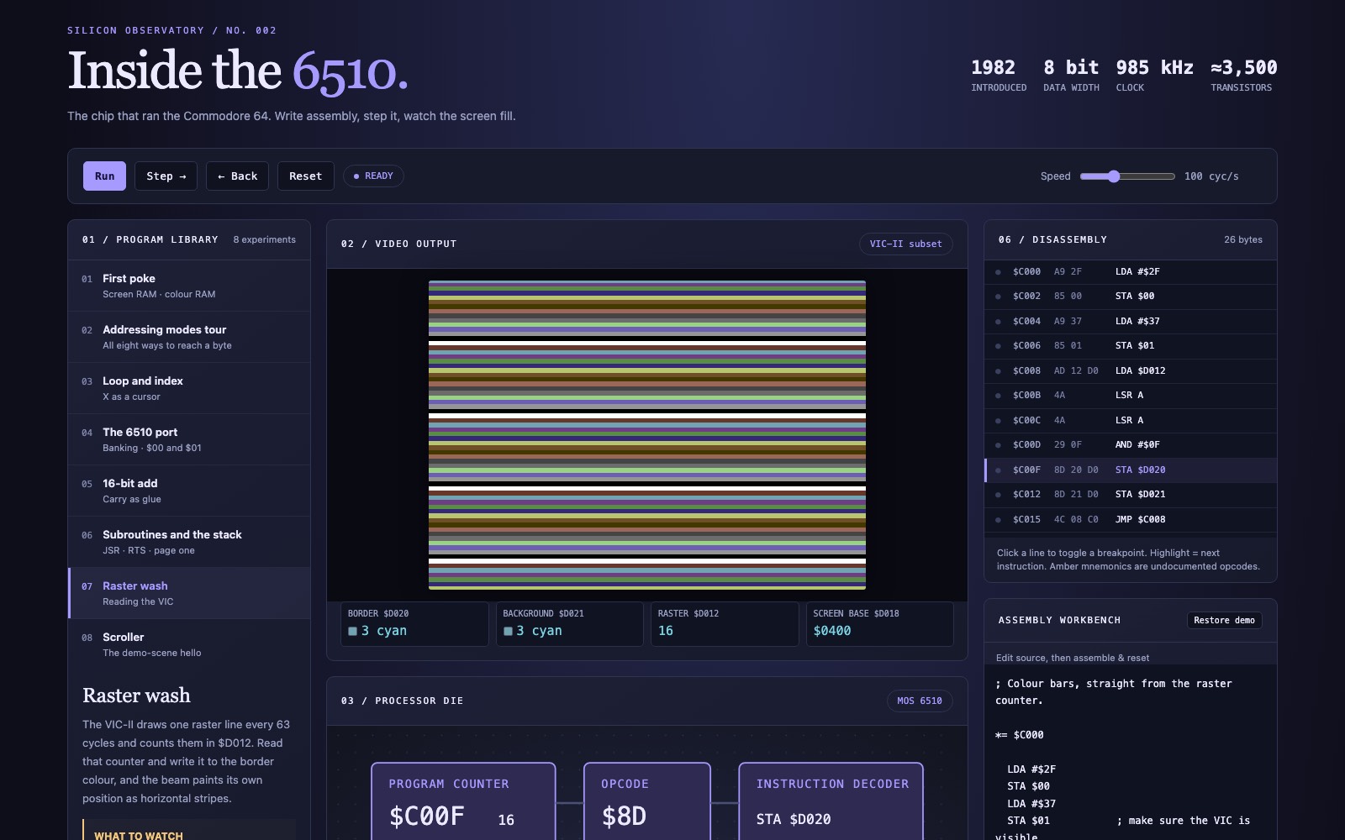Toggle breakpoint dot at $C000
1345x840 pixels.
click(x=998, y=272)
